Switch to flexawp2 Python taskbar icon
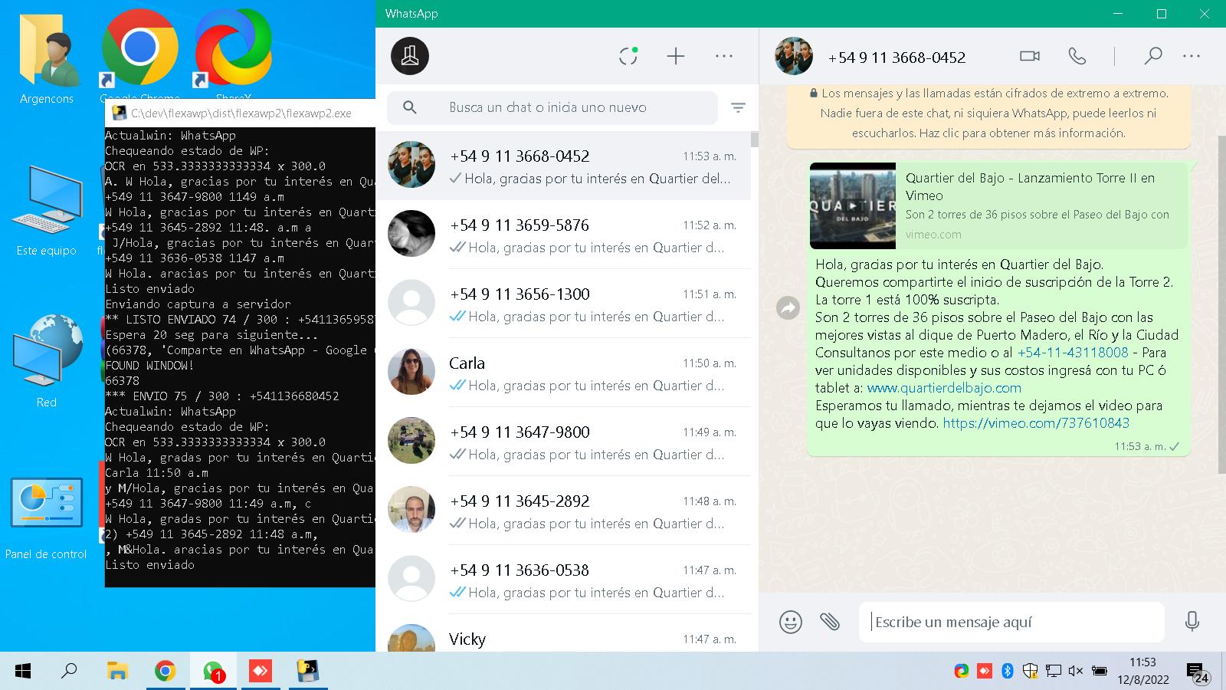 point(307,672)
